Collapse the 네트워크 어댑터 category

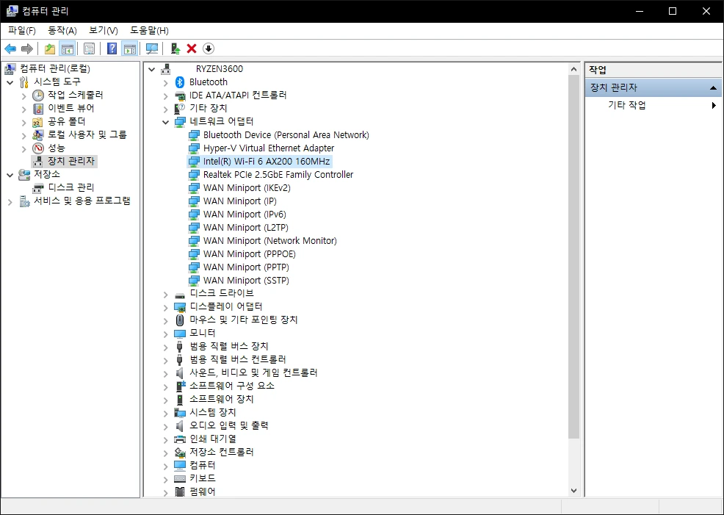164,121
